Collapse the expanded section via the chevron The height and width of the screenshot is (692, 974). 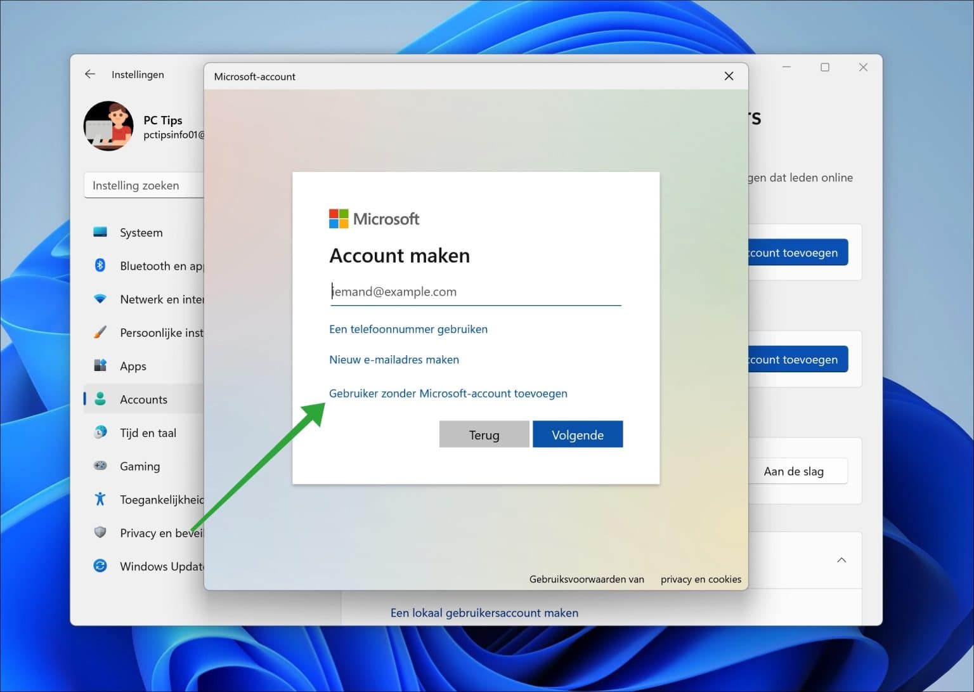[x=841, y=560]
